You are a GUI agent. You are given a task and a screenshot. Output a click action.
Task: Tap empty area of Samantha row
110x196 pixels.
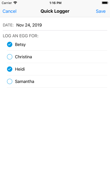click(x=70, y=81)
